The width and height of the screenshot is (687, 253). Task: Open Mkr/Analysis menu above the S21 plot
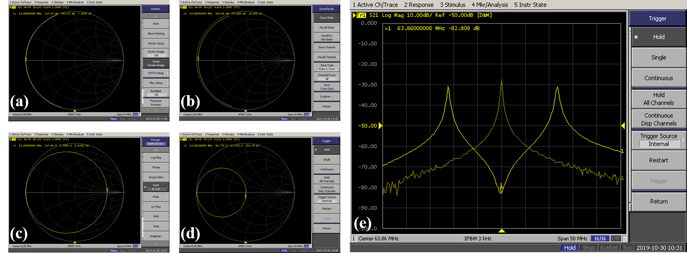click(x=490, y=5)
